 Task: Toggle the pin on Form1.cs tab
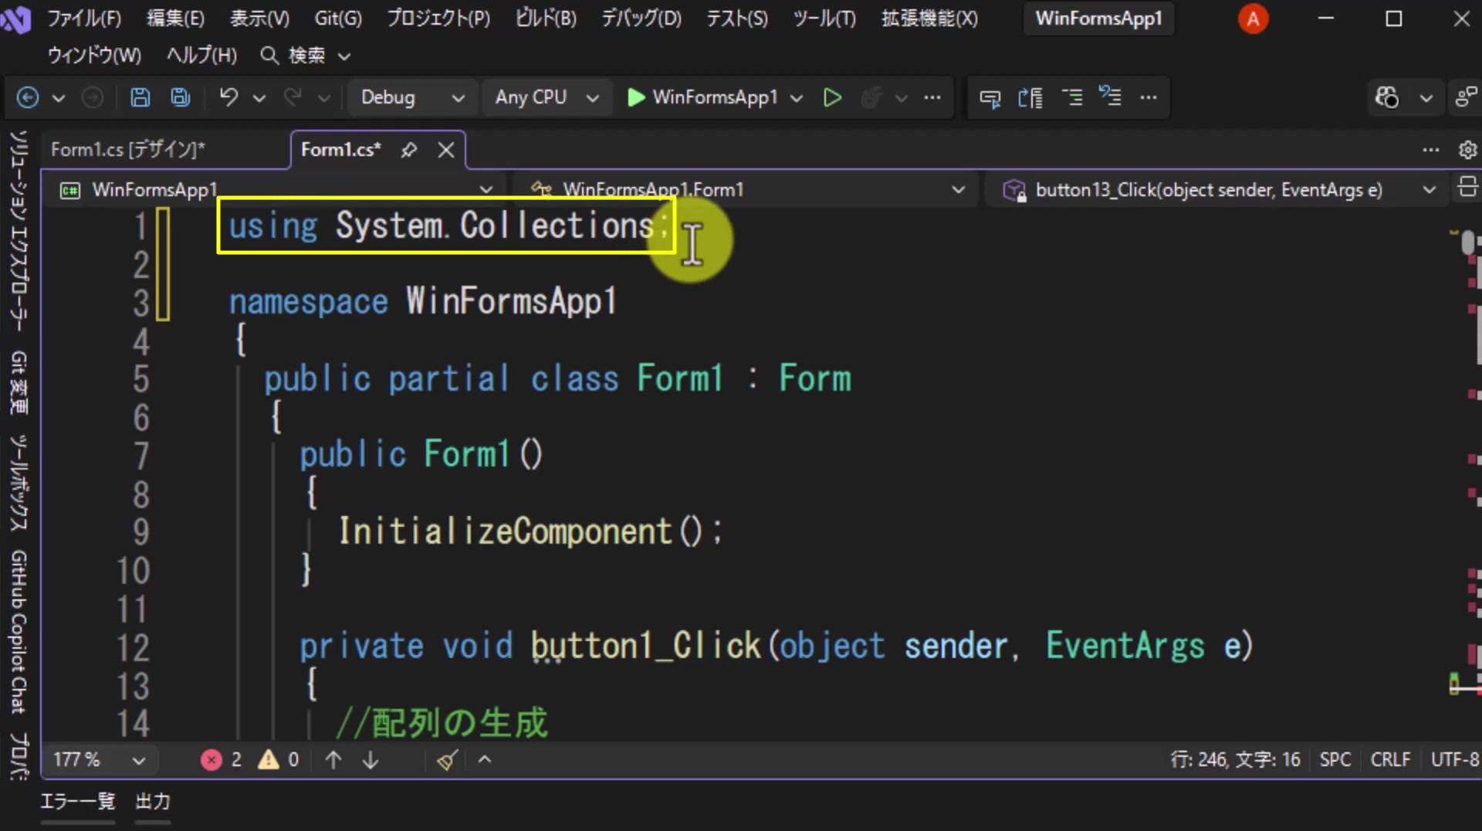(409, 150)
